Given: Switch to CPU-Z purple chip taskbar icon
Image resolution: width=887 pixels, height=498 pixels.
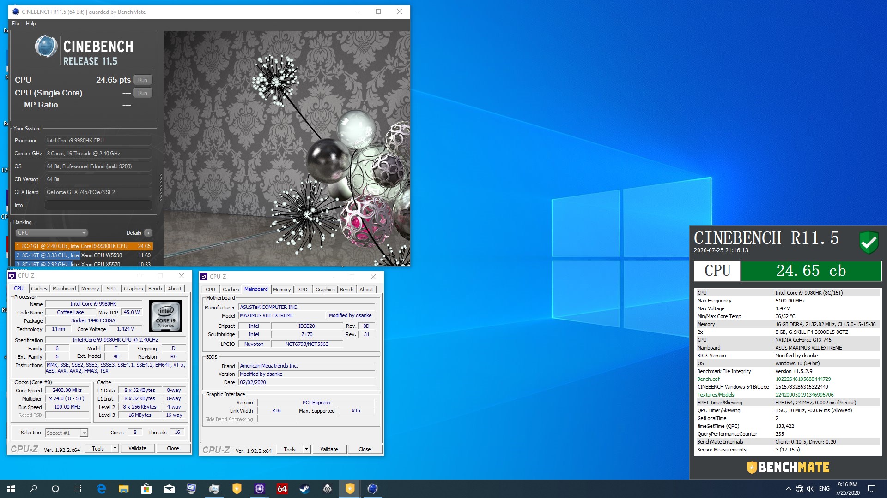Looking at the screenshot, I should tap(260, 489).
